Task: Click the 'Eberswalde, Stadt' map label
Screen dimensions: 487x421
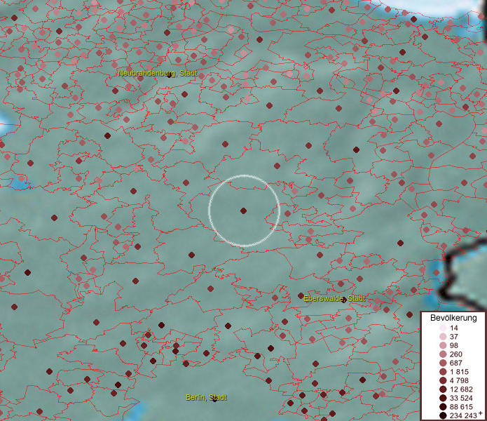Action: click(x=334, y=298)
